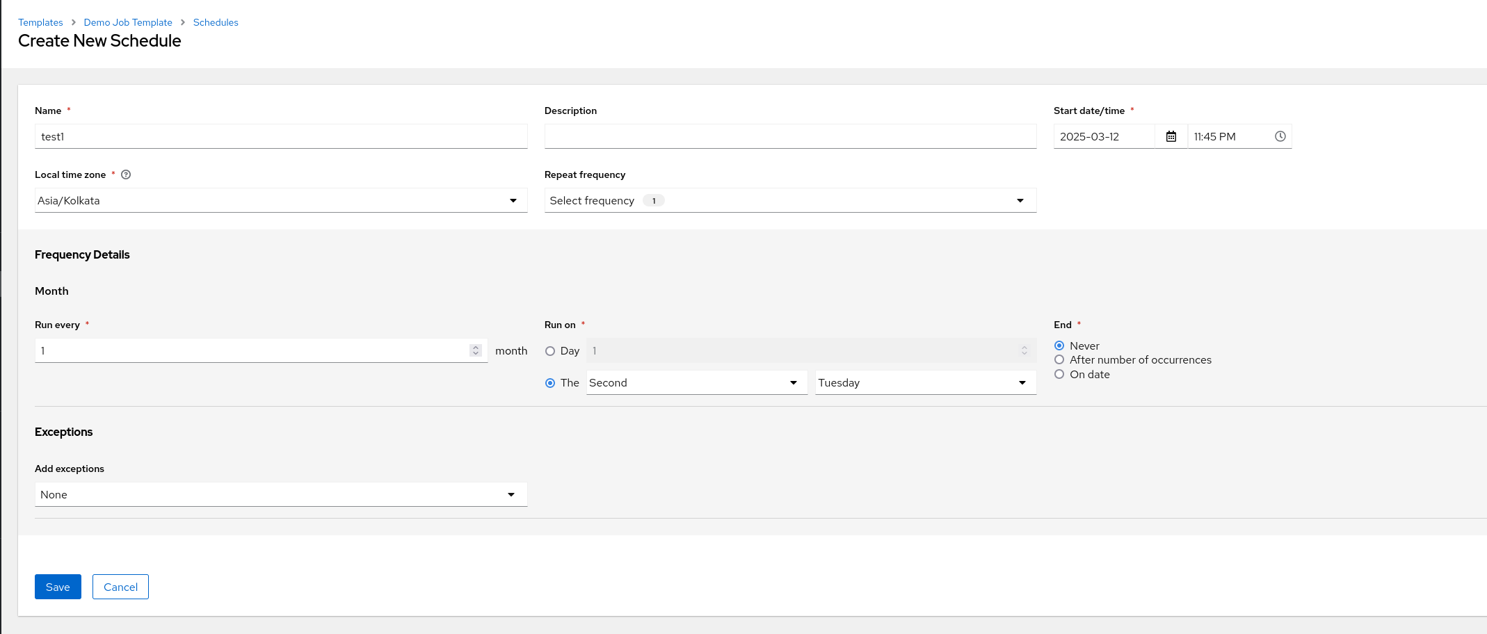Screen dimensions: 1487x634
Task: Select the Day radio button
Action: pos(550,351)
